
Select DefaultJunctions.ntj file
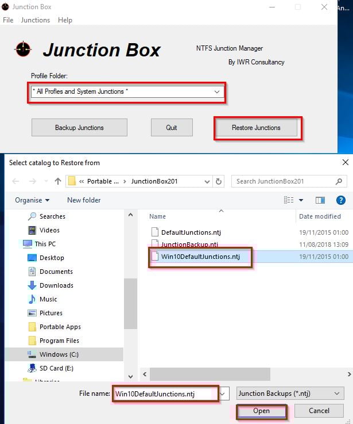(191, 232)
